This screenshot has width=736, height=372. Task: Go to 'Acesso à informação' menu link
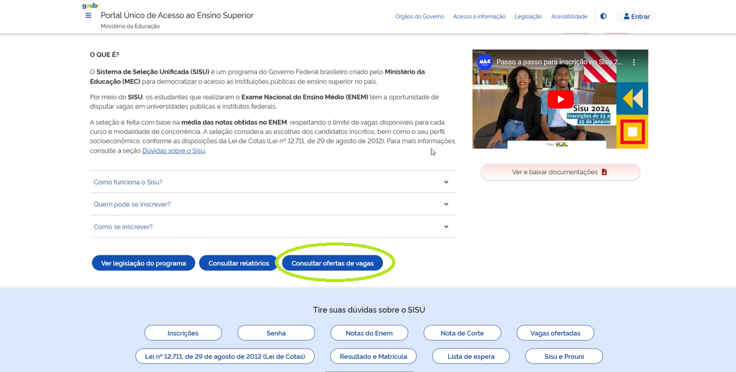479,17
